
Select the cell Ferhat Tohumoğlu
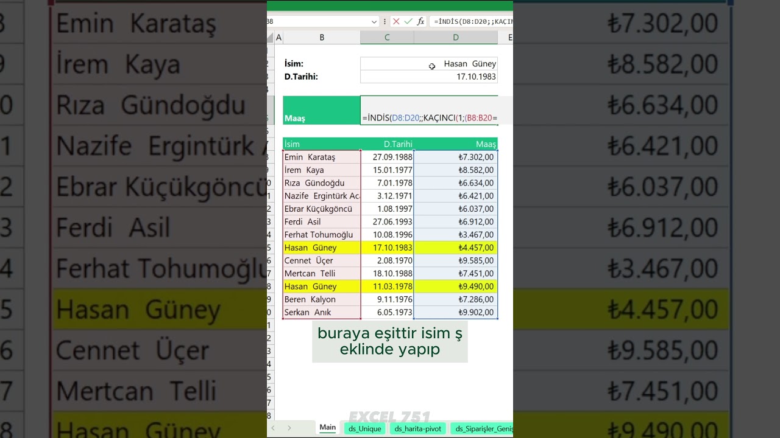click(x=322, y=235)
